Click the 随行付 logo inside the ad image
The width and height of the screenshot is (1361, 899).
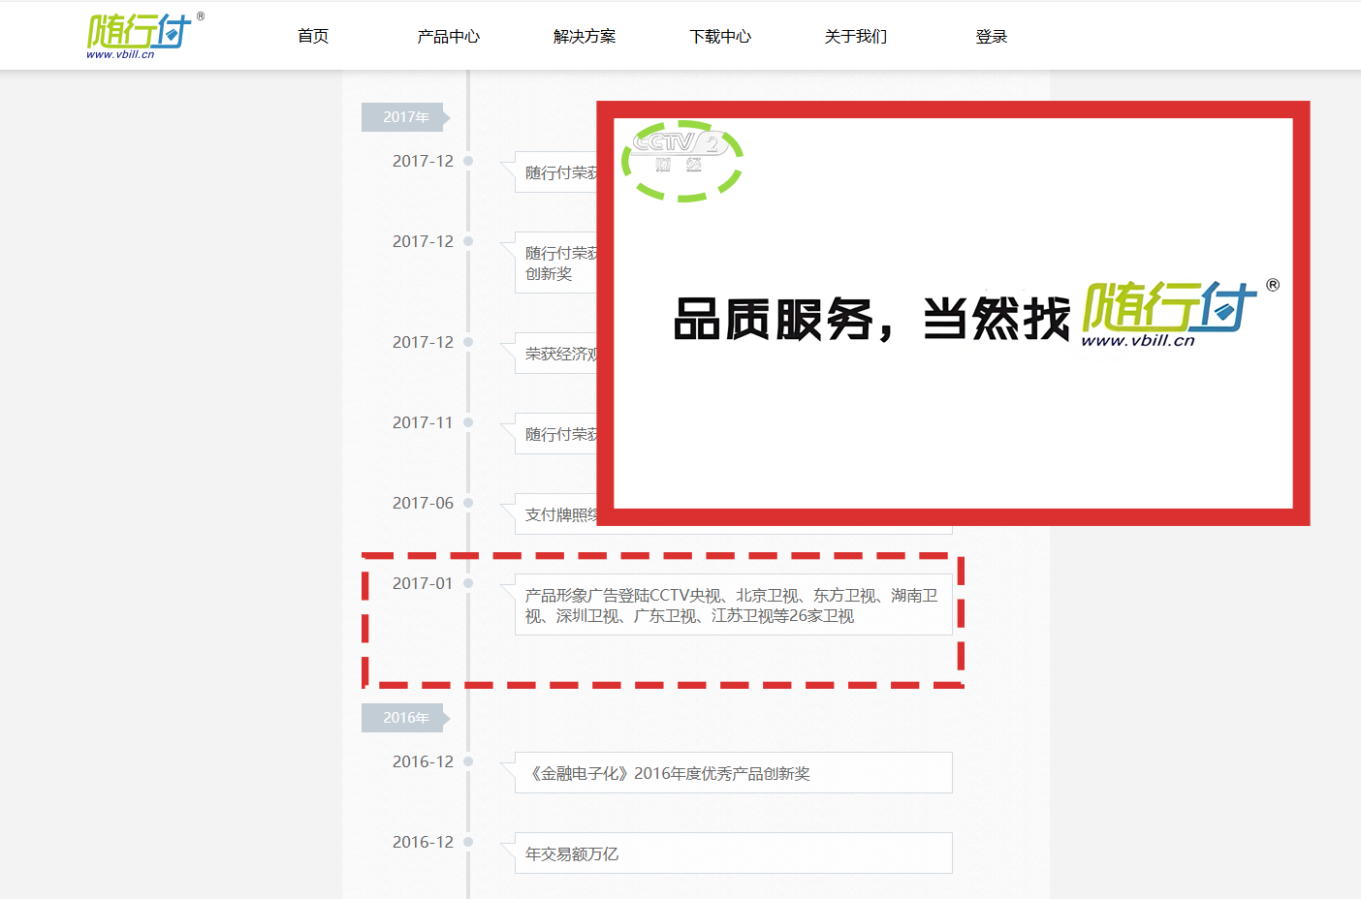pos(1179,314)
